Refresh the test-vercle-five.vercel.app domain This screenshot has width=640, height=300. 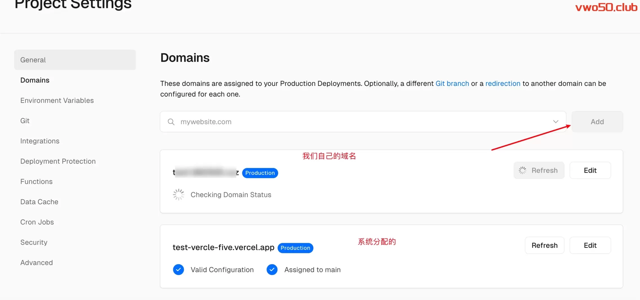[544, 245]
